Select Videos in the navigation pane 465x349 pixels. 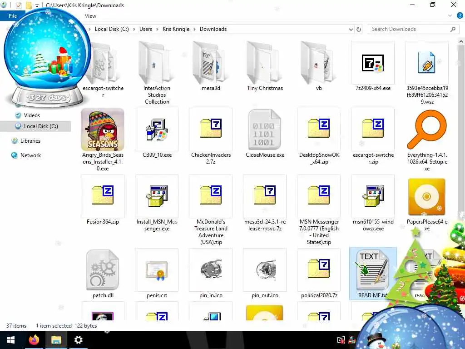coord(32,115)
